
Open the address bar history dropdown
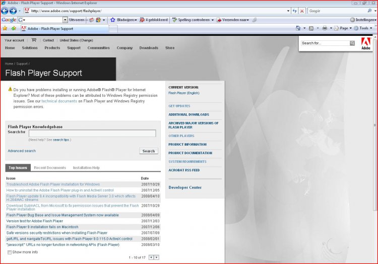tap(288, 11)
